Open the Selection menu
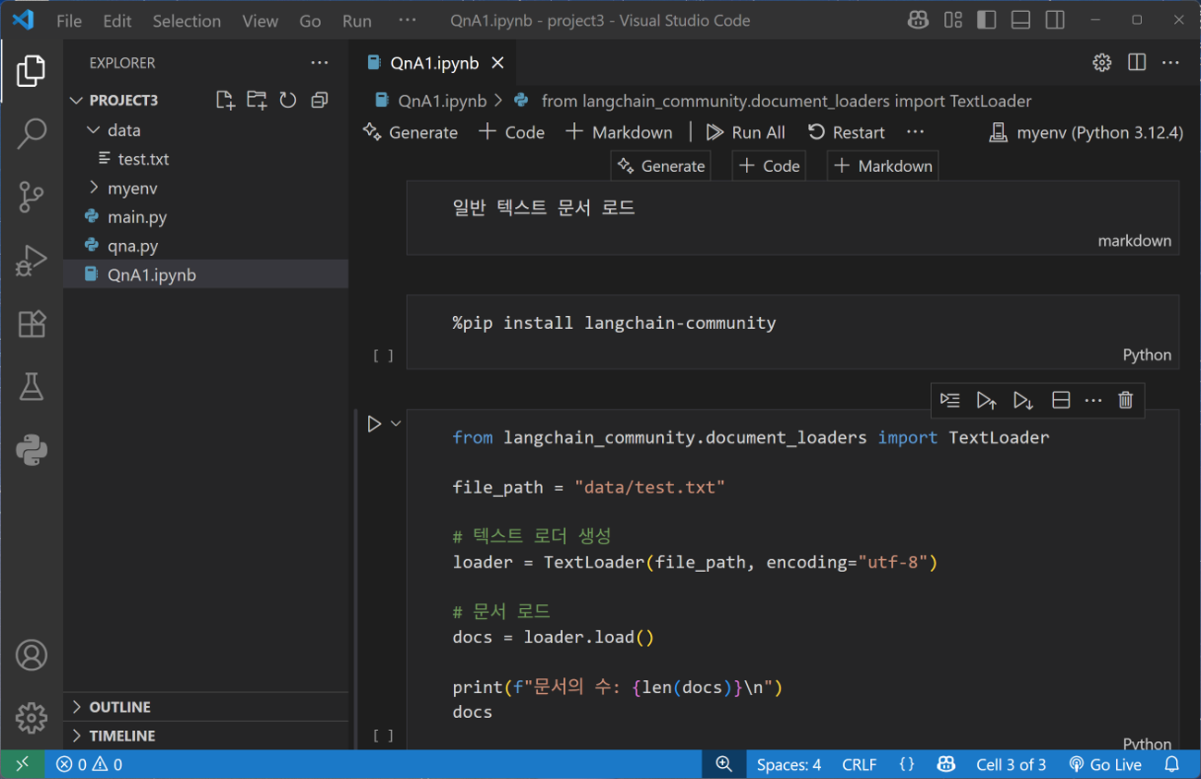Screen dimensions: 1201x779 tap(187, 20)
